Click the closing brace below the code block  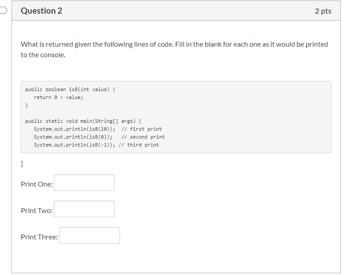[22, 164]
